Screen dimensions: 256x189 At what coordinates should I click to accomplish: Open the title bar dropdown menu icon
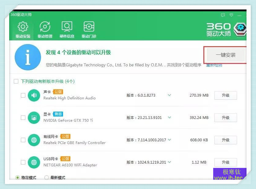(231, 15)
